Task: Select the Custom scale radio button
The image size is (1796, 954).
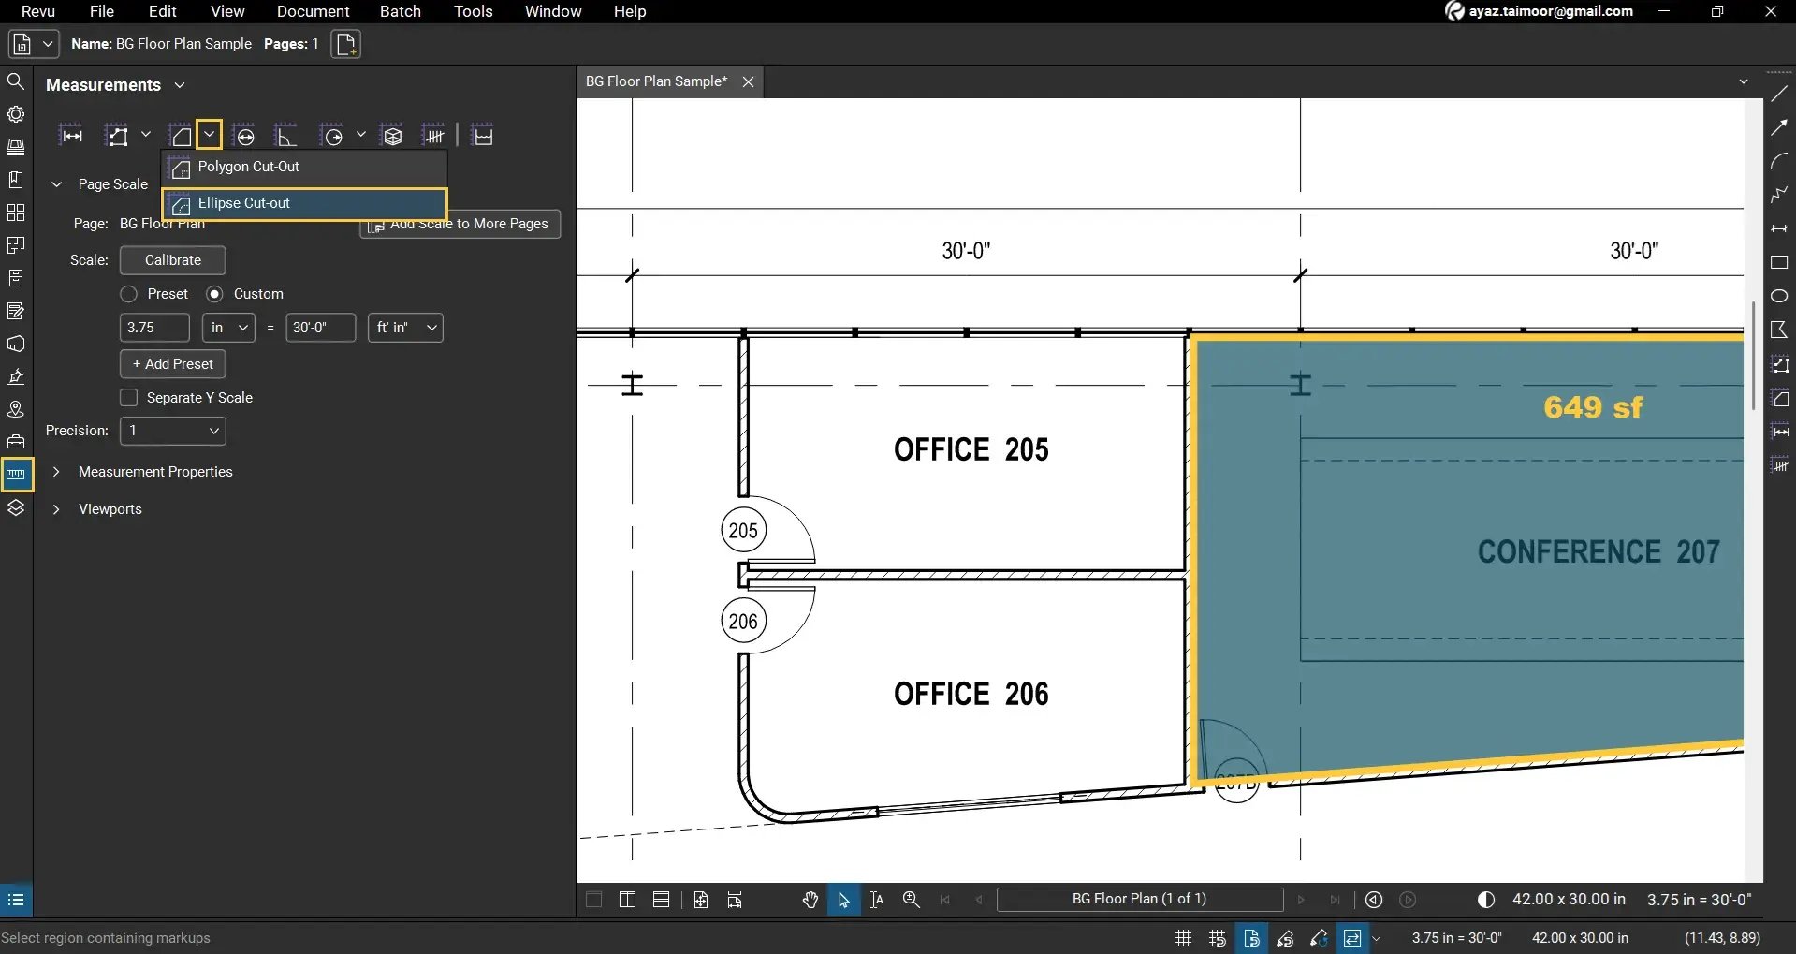Action: click(x=214, y=294)
